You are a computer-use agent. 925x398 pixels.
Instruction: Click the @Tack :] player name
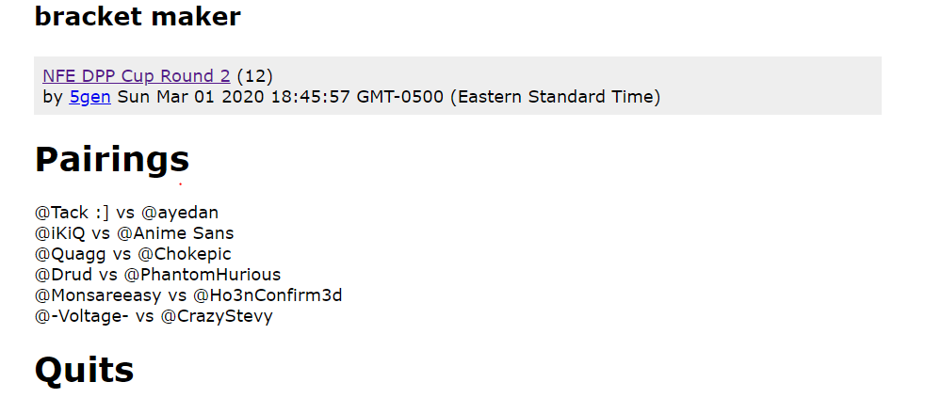point(72,213)
